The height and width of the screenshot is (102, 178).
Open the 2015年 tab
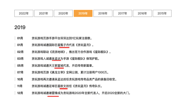(162, 14)
